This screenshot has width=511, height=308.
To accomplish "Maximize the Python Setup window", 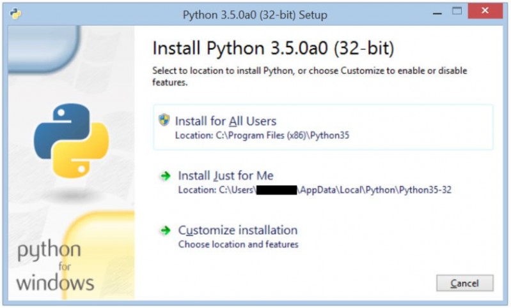I will (x=457, y=12).
